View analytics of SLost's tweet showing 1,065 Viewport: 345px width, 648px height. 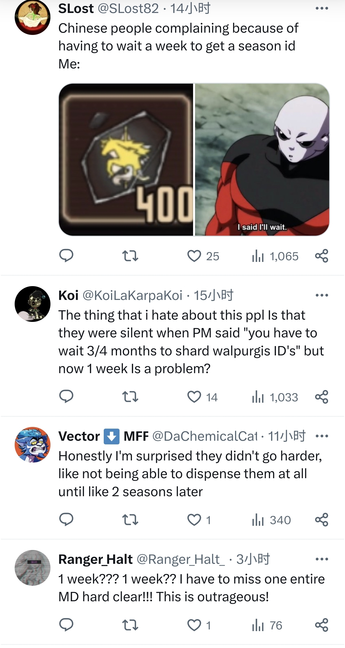click(275, 256)
